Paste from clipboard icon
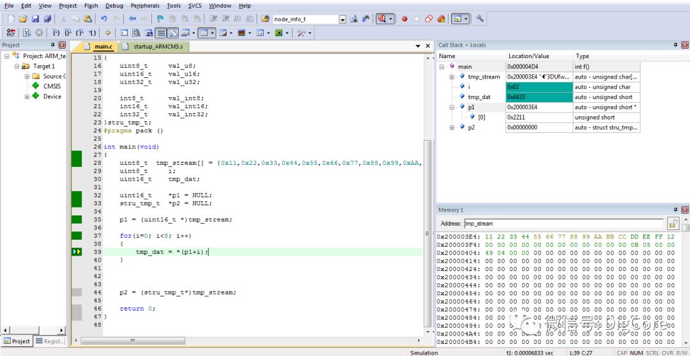 [x=88, y=19]
